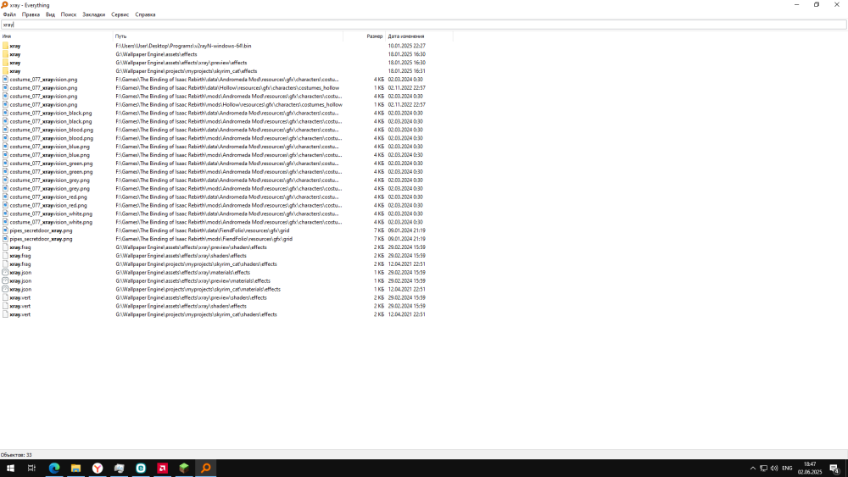Screen dimensions: 848x477
Task: Click path F:\Users\User\Desktop\Programs\v2rayN-windows-64\bin
Action: 183,46
